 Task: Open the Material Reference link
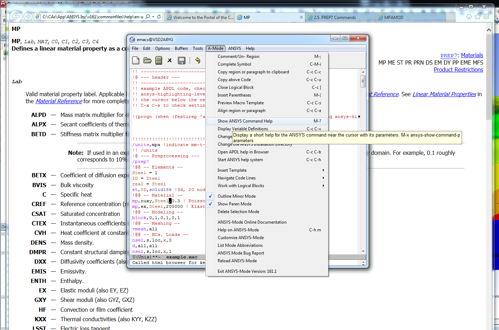[59, 101]
